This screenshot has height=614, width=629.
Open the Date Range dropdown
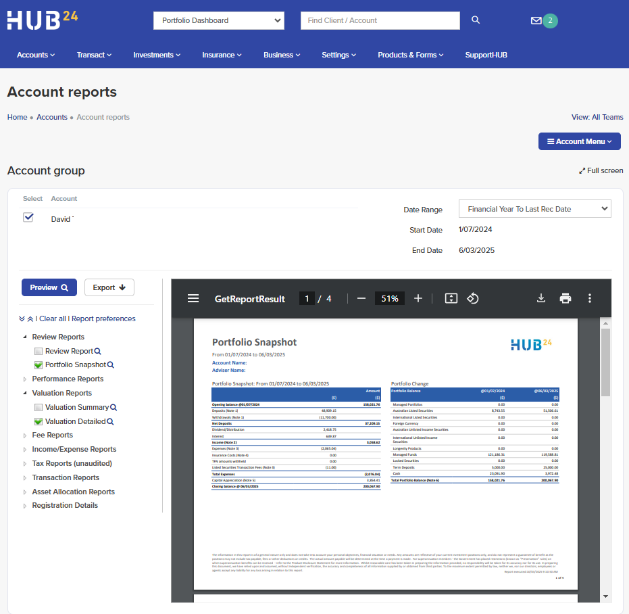(x=534, y=209)
